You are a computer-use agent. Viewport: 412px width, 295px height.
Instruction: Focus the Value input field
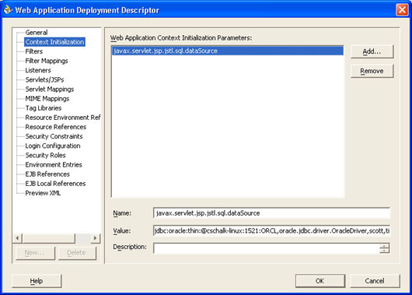[x=272, y=231]
